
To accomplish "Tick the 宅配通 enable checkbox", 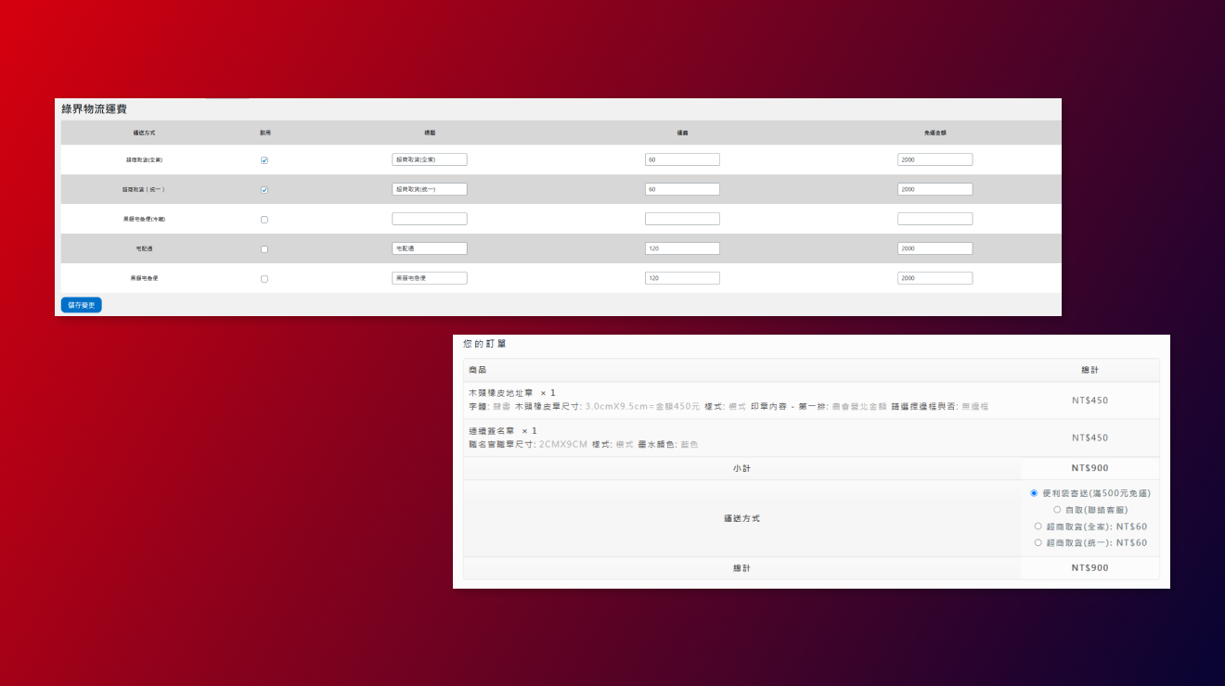I will tap(264, 249).
